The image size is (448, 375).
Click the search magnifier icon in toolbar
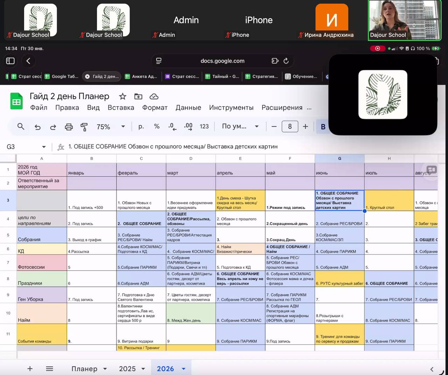21,127
